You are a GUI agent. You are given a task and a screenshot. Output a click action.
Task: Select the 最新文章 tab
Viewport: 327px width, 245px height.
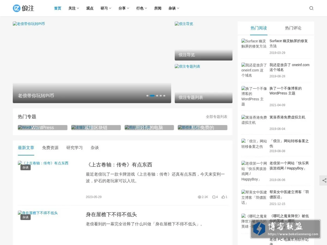click(x=26, y=148)
